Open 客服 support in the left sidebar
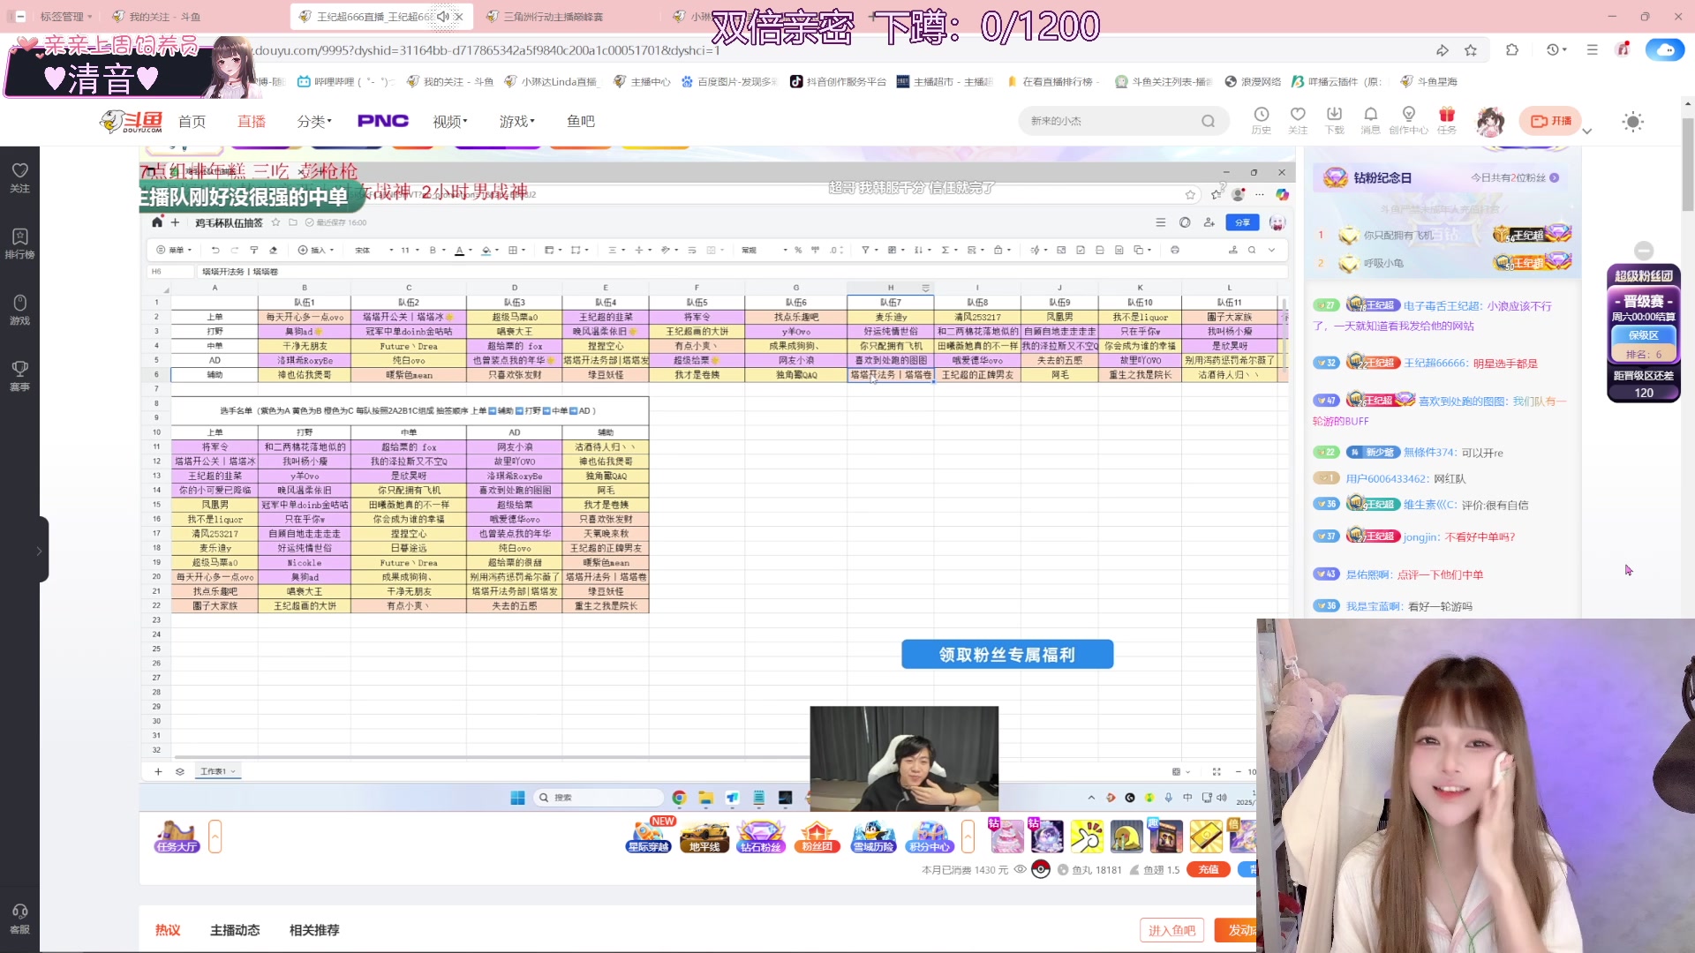Viewport: 1695px width, 953px height. 19,918
